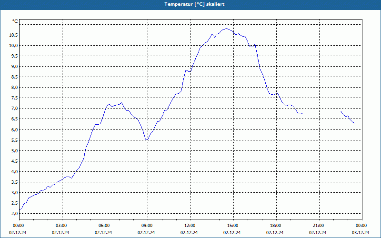Click the '7,5' y-axis label

(14, 98)
